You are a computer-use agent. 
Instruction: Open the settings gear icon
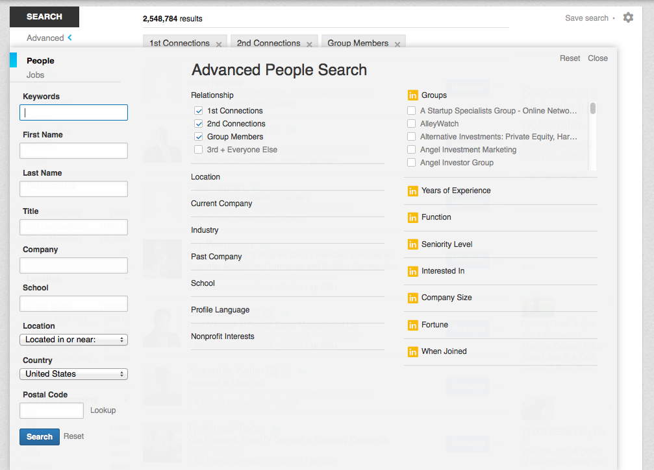[x=628, y=18]
